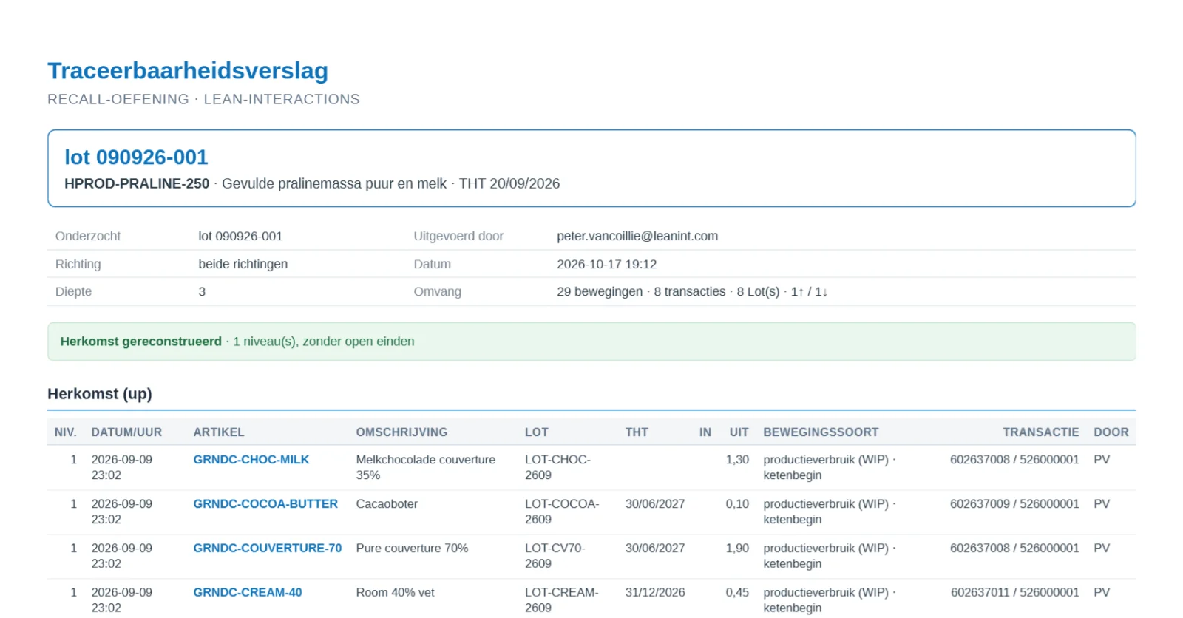Click the UIT quantity 0,45
Viewport: 1183px width, 618px height.
coord(737,593)
